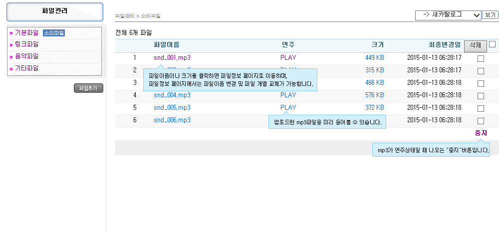Open 링크파일 in the sidebar menu

[x=26, y=44]
